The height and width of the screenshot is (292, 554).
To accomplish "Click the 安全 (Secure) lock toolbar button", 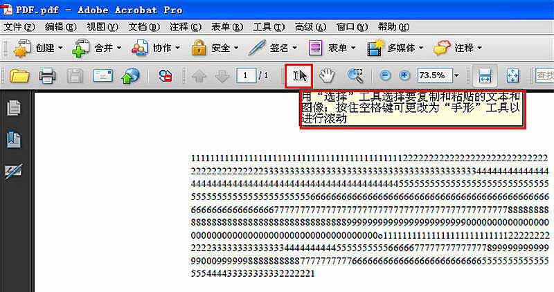I will (211, 48).
